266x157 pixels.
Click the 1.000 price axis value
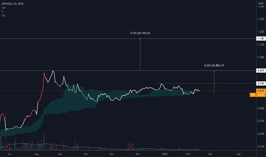[x=261, y=57]
